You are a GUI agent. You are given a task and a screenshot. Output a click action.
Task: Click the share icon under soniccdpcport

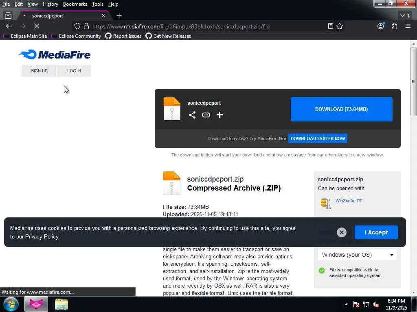point(192,115)
